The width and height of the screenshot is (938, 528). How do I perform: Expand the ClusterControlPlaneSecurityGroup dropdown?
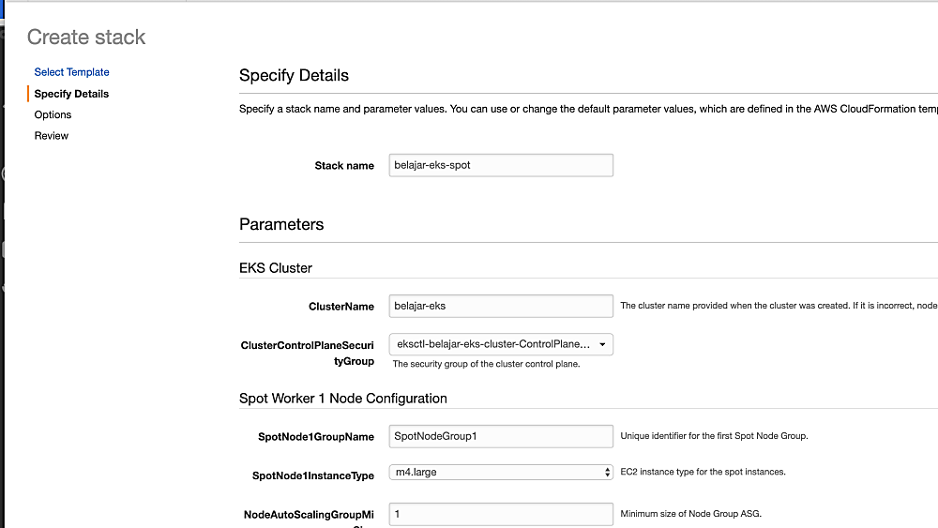(x=501, y=344)
